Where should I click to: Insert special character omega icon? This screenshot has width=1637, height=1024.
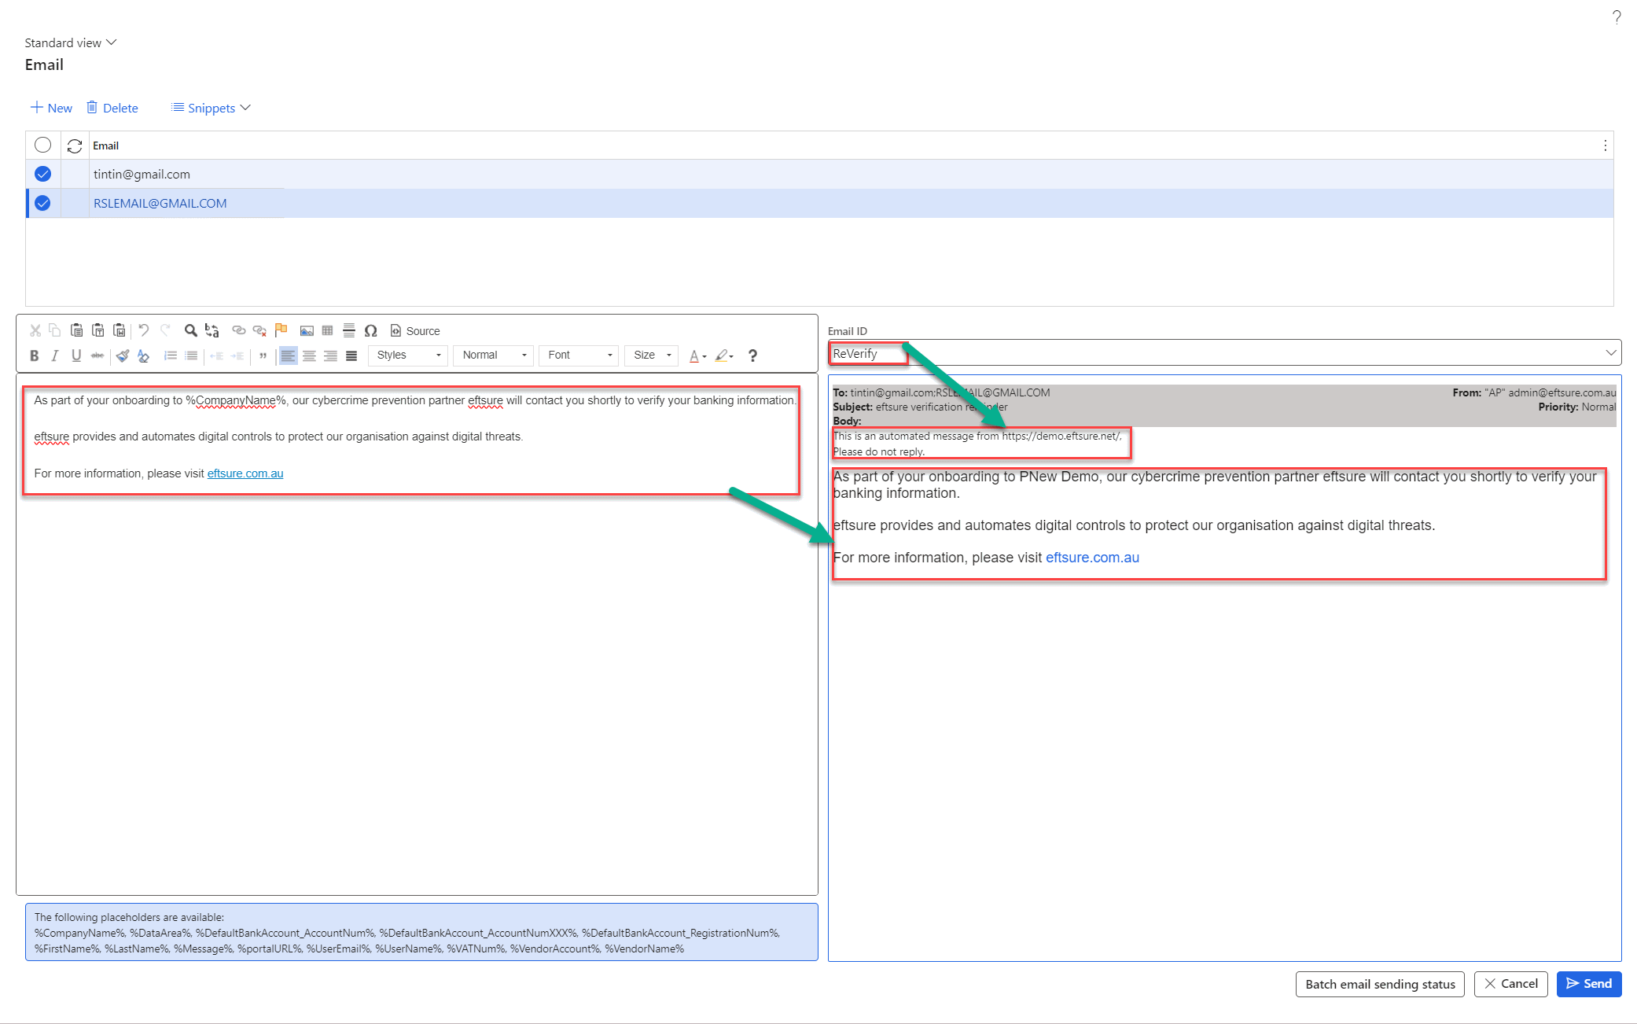point(370,330)
